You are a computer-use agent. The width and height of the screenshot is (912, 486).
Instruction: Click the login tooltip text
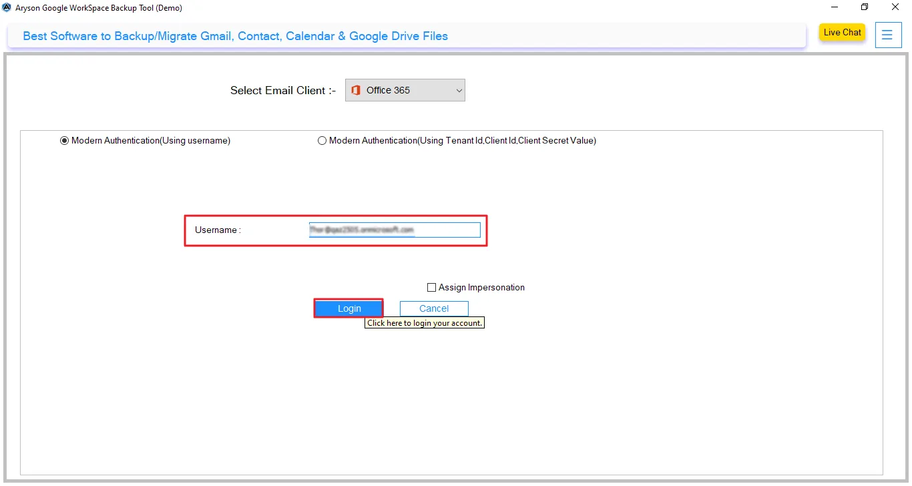pyautogui.click(x=425, y=323)
